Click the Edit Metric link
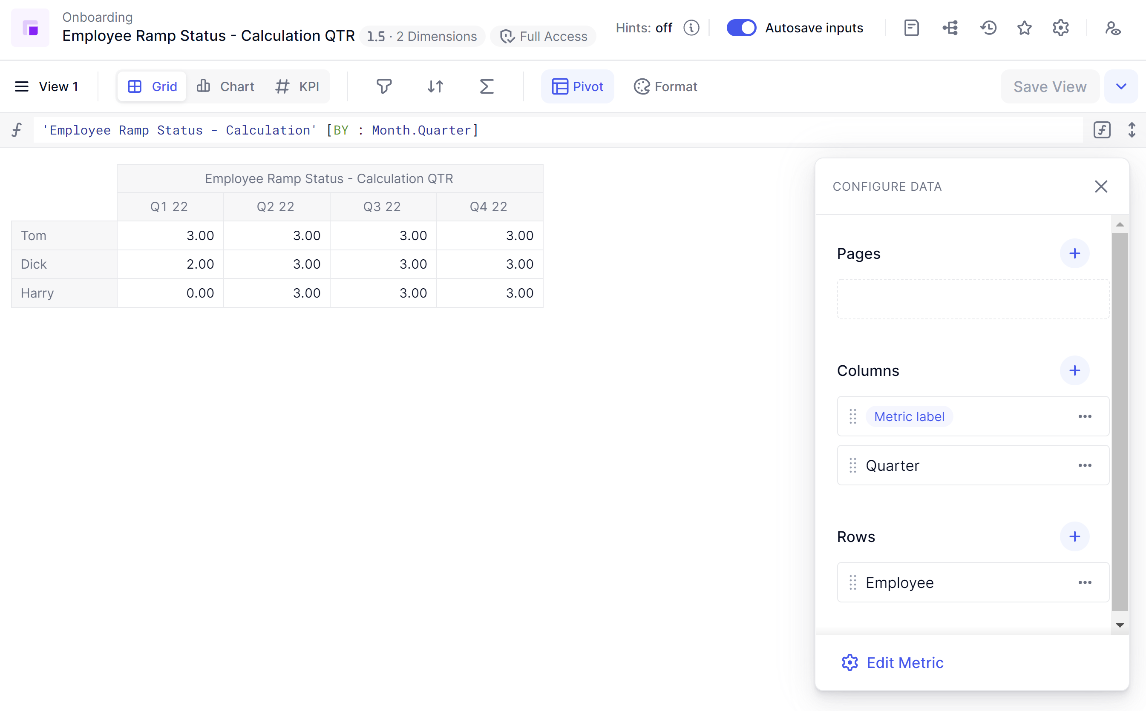1146x711 pixels. coord(893,662)
